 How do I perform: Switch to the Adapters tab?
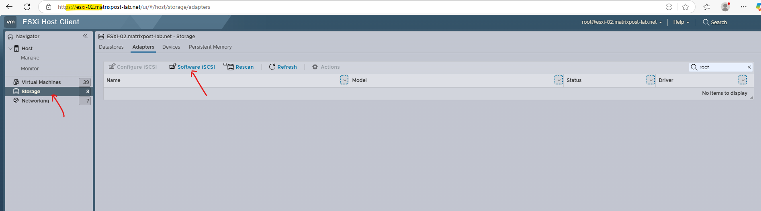pos(143,47)
